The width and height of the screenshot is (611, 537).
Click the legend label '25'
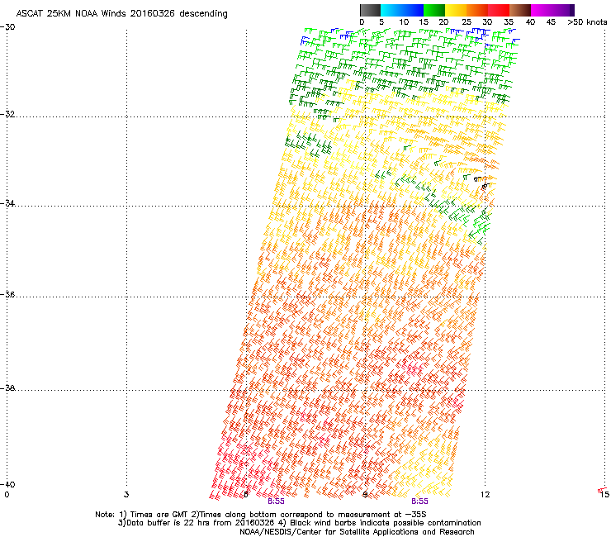coord(467,22)
